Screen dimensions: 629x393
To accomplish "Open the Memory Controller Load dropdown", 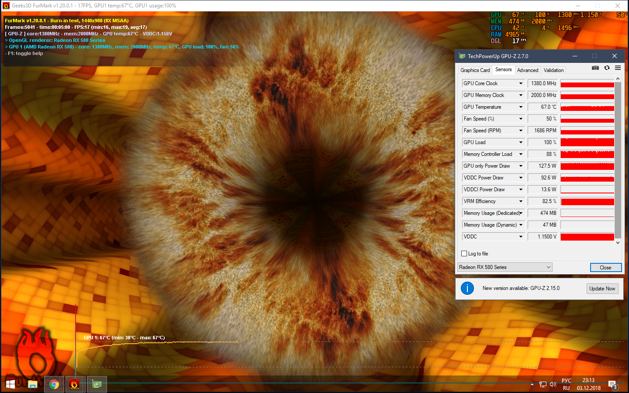I will tap(521, 154).
